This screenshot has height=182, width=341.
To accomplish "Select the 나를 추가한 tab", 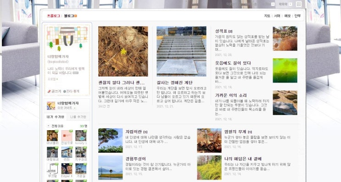I will 78,117.
